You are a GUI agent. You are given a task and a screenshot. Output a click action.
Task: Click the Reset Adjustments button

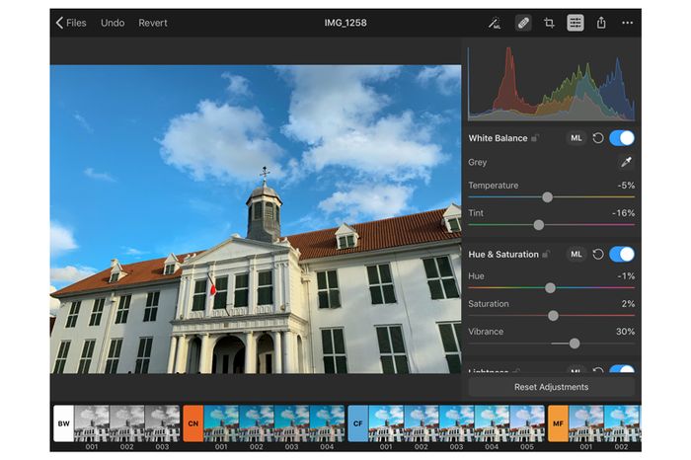point(551,387)
